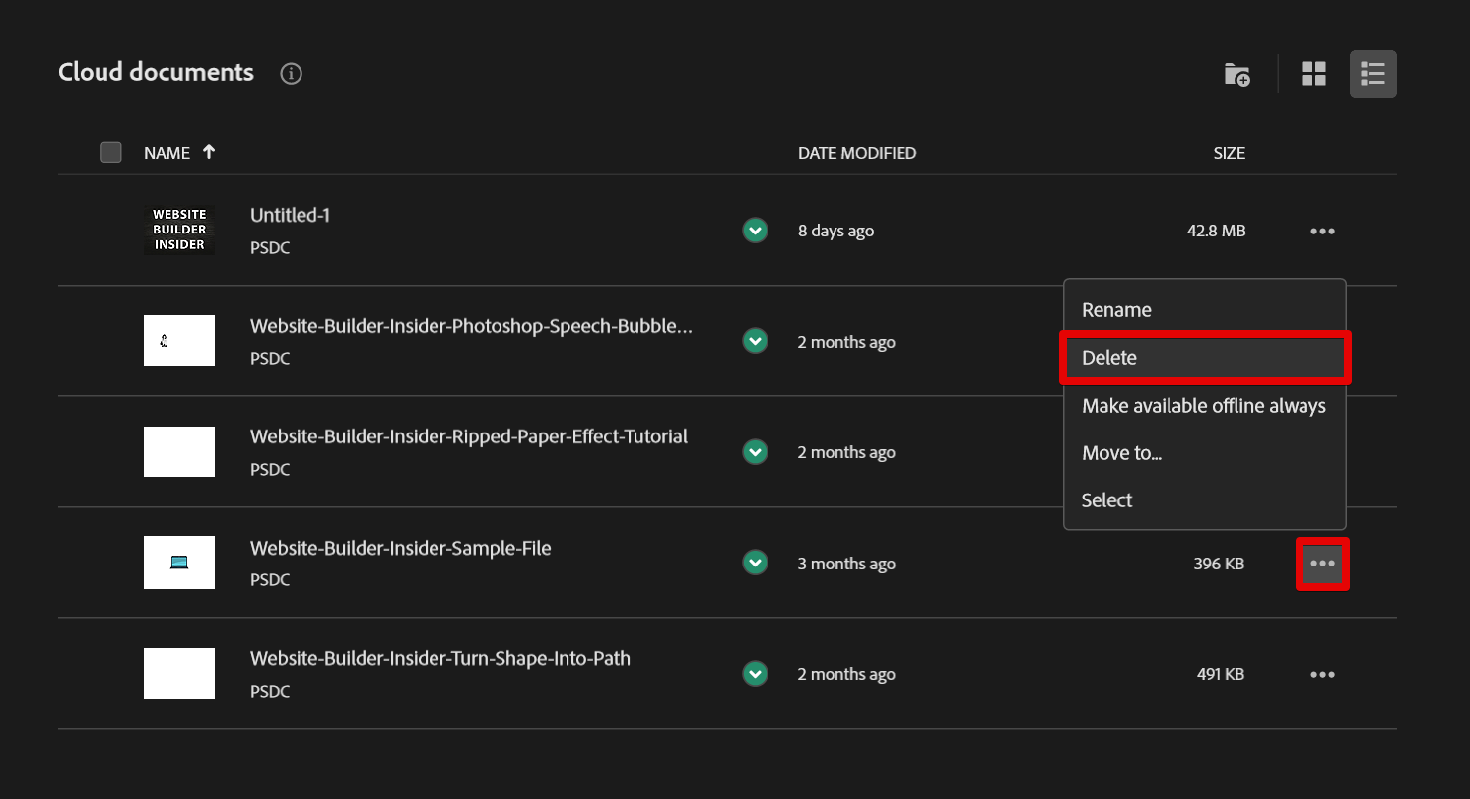Image resolution: width=1470 pixels, height=799 pixels.
Task: Open more options for Website-Builder-Insider-Sample-File
Action: pyautogui.click(x=1322, y=564)
